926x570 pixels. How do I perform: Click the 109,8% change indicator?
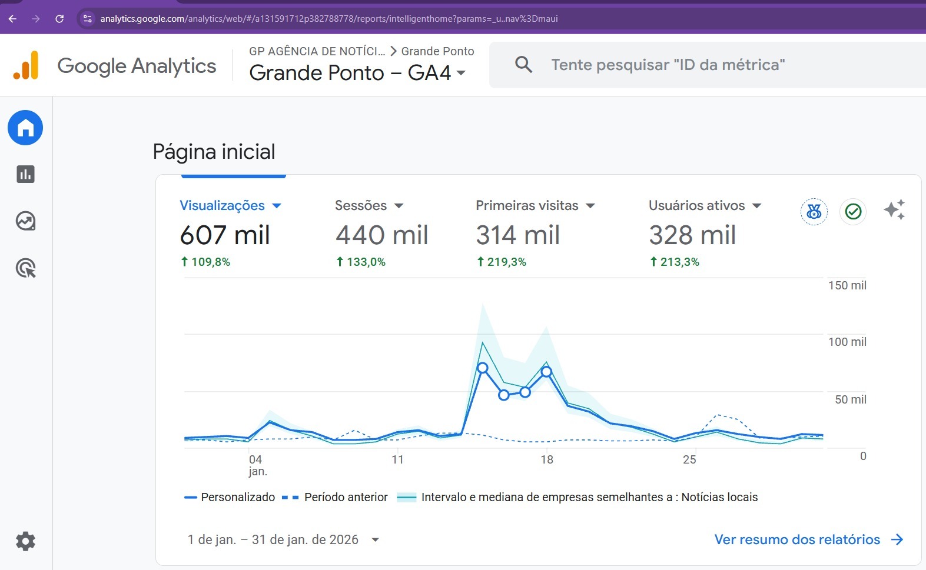click(205, 262)
